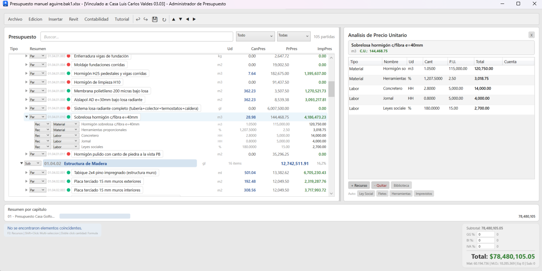Click the Imprevistos auto button
The width and height of the screenshot is (542, 271).
[424, 194]
